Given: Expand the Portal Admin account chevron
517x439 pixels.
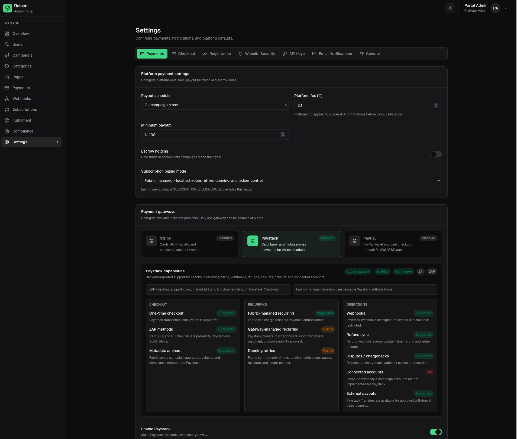Looking at the screenshot, I should pyautogui.click(x=506, y=8).
